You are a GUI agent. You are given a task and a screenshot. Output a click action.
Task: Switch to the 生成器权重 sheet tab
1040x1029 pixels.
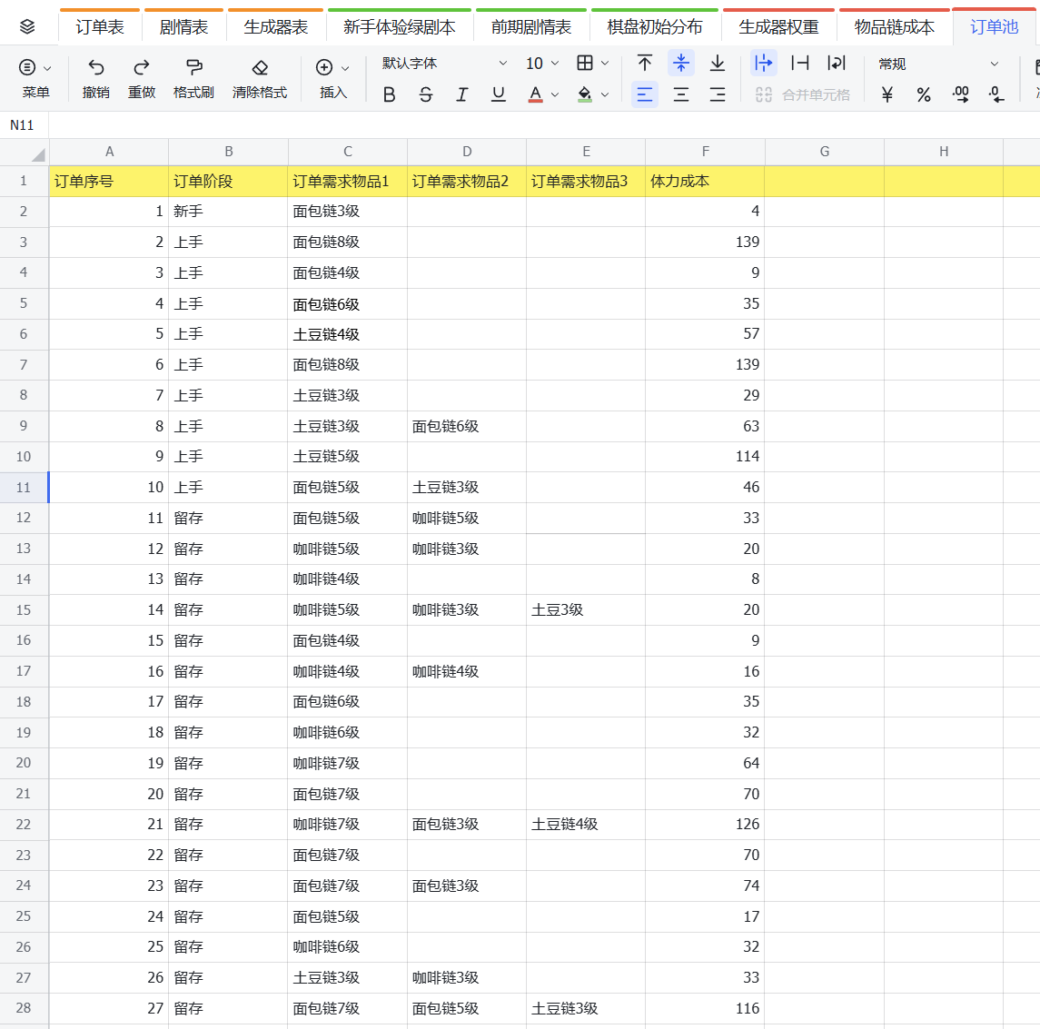(x=778, y=27)
